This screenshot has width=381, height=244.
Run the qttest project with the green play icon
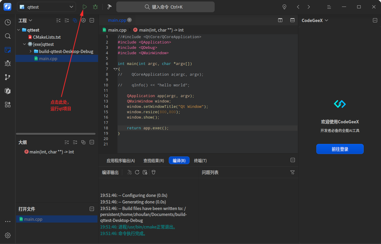tap(85, 7)
